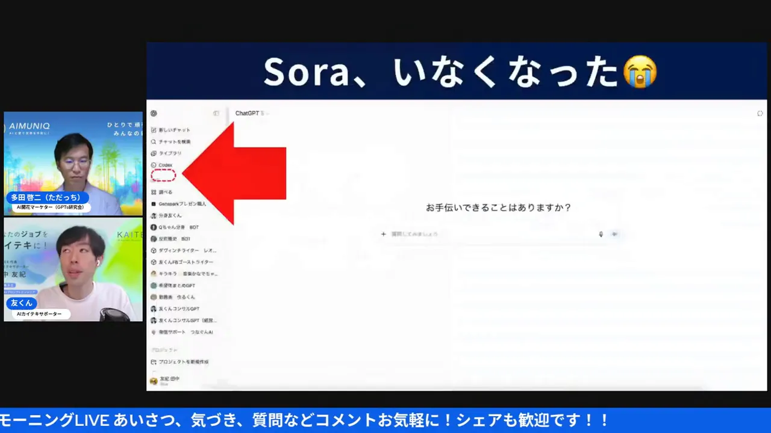Expand the プロジェクト section header

click(164, 350)
